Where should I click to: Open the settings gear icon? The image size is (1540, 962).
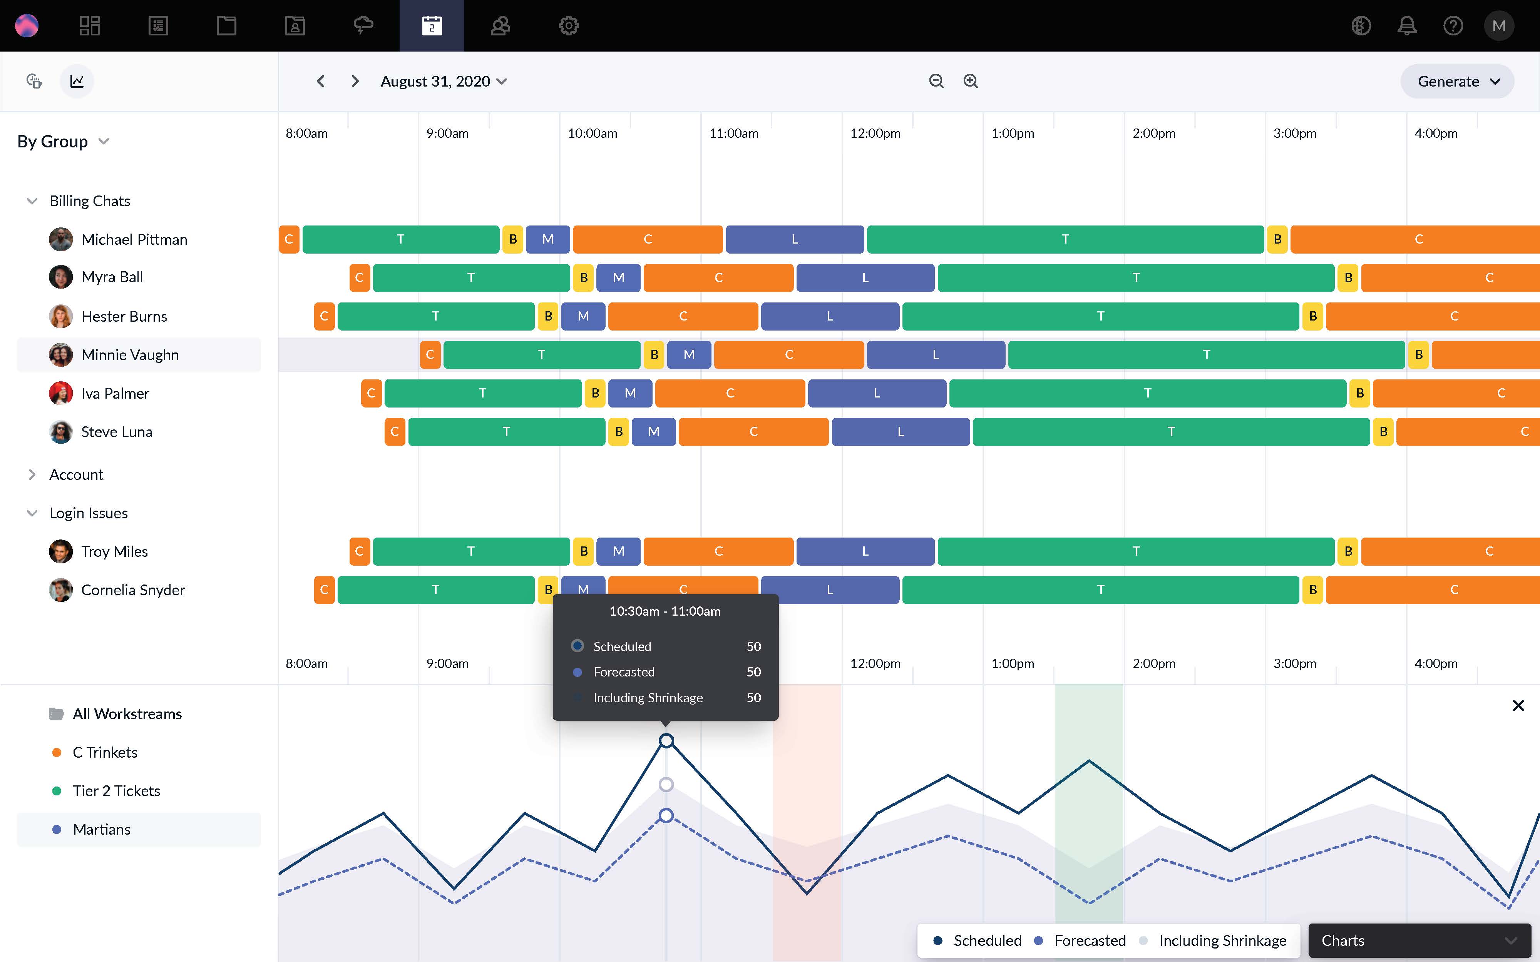coord(568,25)
